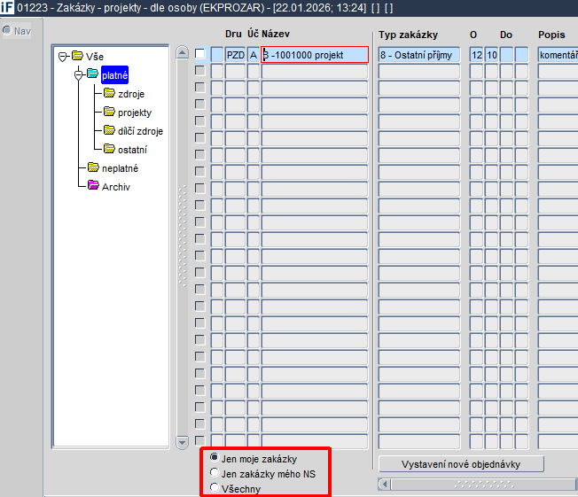Click the dílčí zdroje folder icon
This screenshot has height=497, width=578.
coord(109,129)
